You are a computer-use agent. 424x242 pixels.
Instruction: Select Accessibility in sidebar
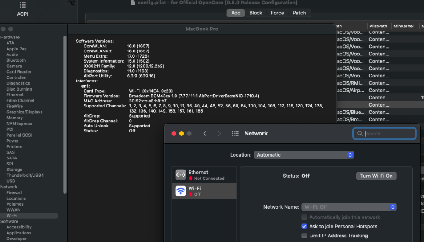point(19,227)
